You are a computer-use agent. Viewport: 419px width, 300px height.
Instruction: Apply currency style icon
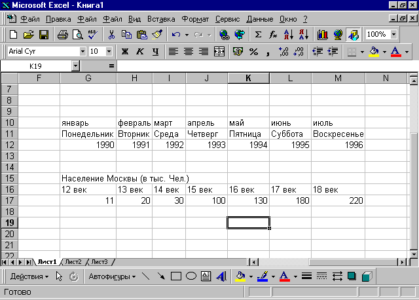238,51
